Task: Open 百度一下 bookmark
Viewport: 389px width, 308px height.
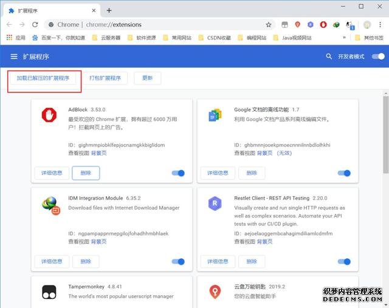Action: click(58, 38)
